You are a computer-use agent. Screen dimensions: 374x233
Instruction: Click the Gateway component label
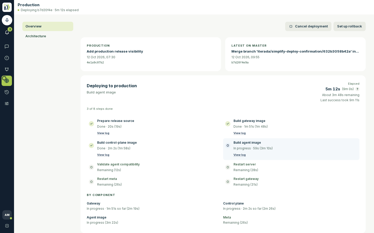pyautogui.click(x=94, y=203)
